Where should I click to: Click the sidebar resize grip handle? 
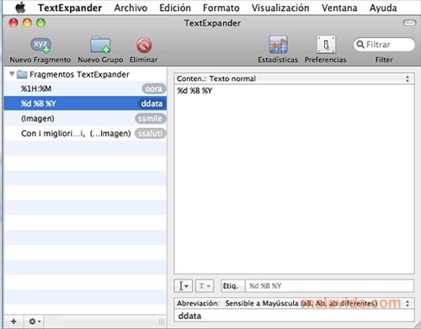pyautogui.click(x=162, y=321)
